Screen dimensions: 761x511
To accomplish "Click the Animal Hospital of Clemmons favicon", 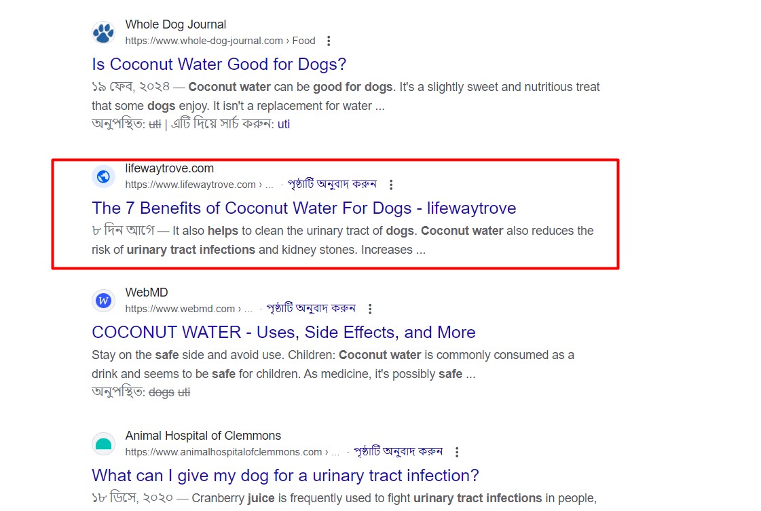I will (x=103, y=444).
